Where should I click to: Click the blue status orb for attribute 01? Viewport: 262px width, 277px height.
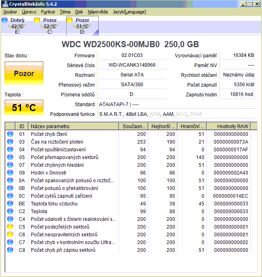point(10,134)
